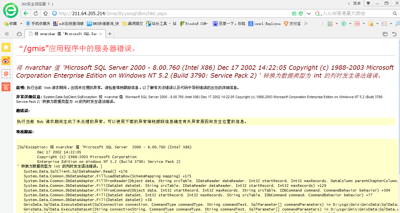This screenshot has width=400, height=213.
Task: Click the FillLoadDataRow(SchemaMapping mapping) +175 line
Action: 107,176
